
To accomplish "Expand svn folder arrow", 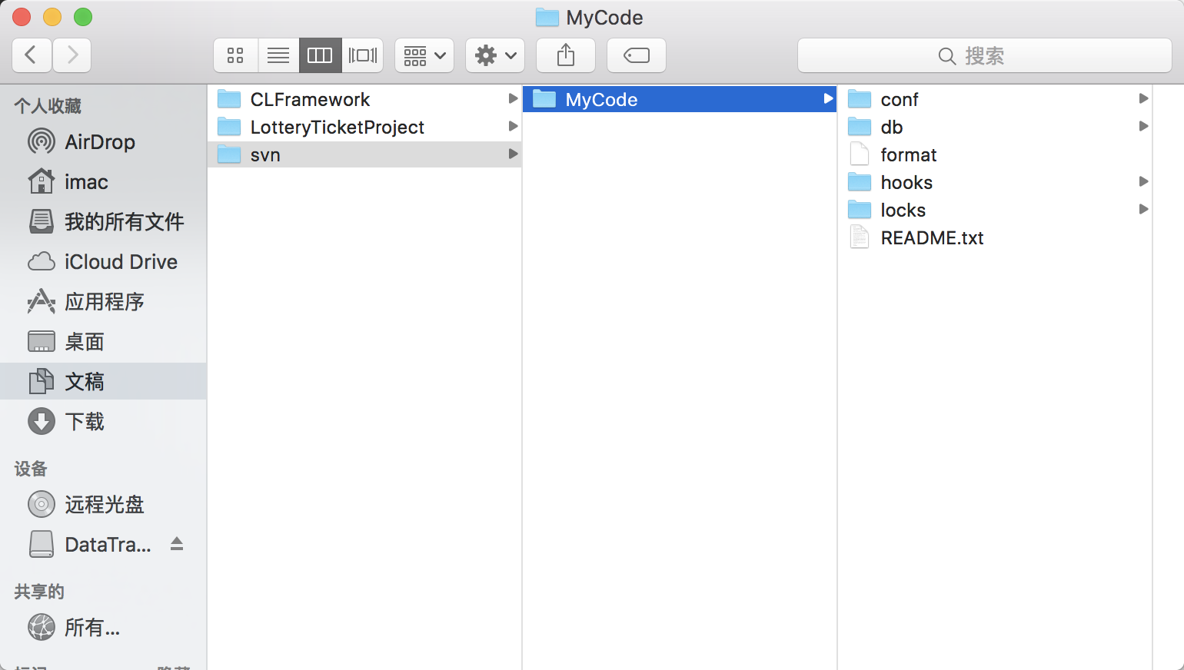I will click(x=513, y=154).
